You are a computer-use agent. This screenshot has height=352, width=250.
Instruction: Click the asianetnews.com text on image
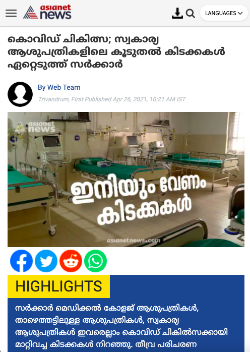pyautogui.click(x=133, y=241)
